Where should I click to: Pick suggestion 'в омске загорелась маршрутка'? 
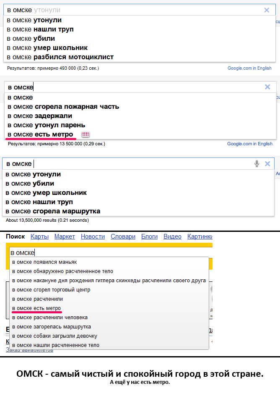coord(51,327)
